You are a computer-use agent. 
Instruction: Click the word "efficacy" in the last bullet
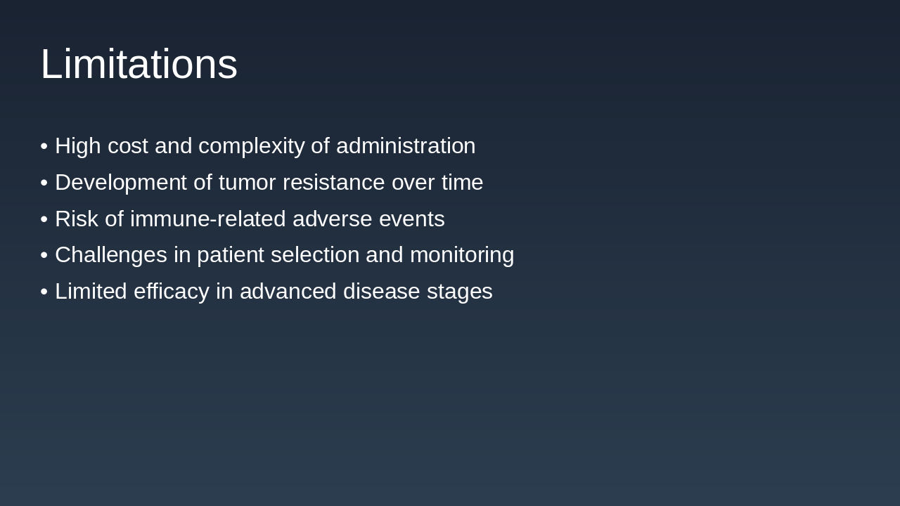pos(172,291)
